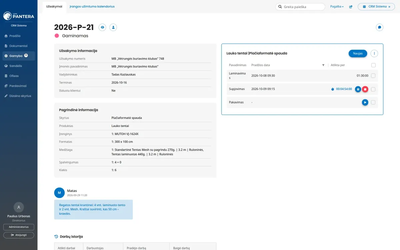Open Sandėlis in the sidebar
Image resolution: width=400 pixels, height=250 pixels.
[x=19, y=66]
